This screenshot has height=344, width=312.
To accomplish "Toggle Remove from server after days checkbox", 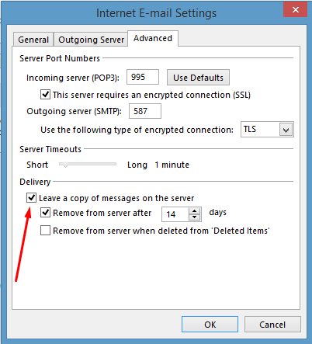I will [45, 213].
